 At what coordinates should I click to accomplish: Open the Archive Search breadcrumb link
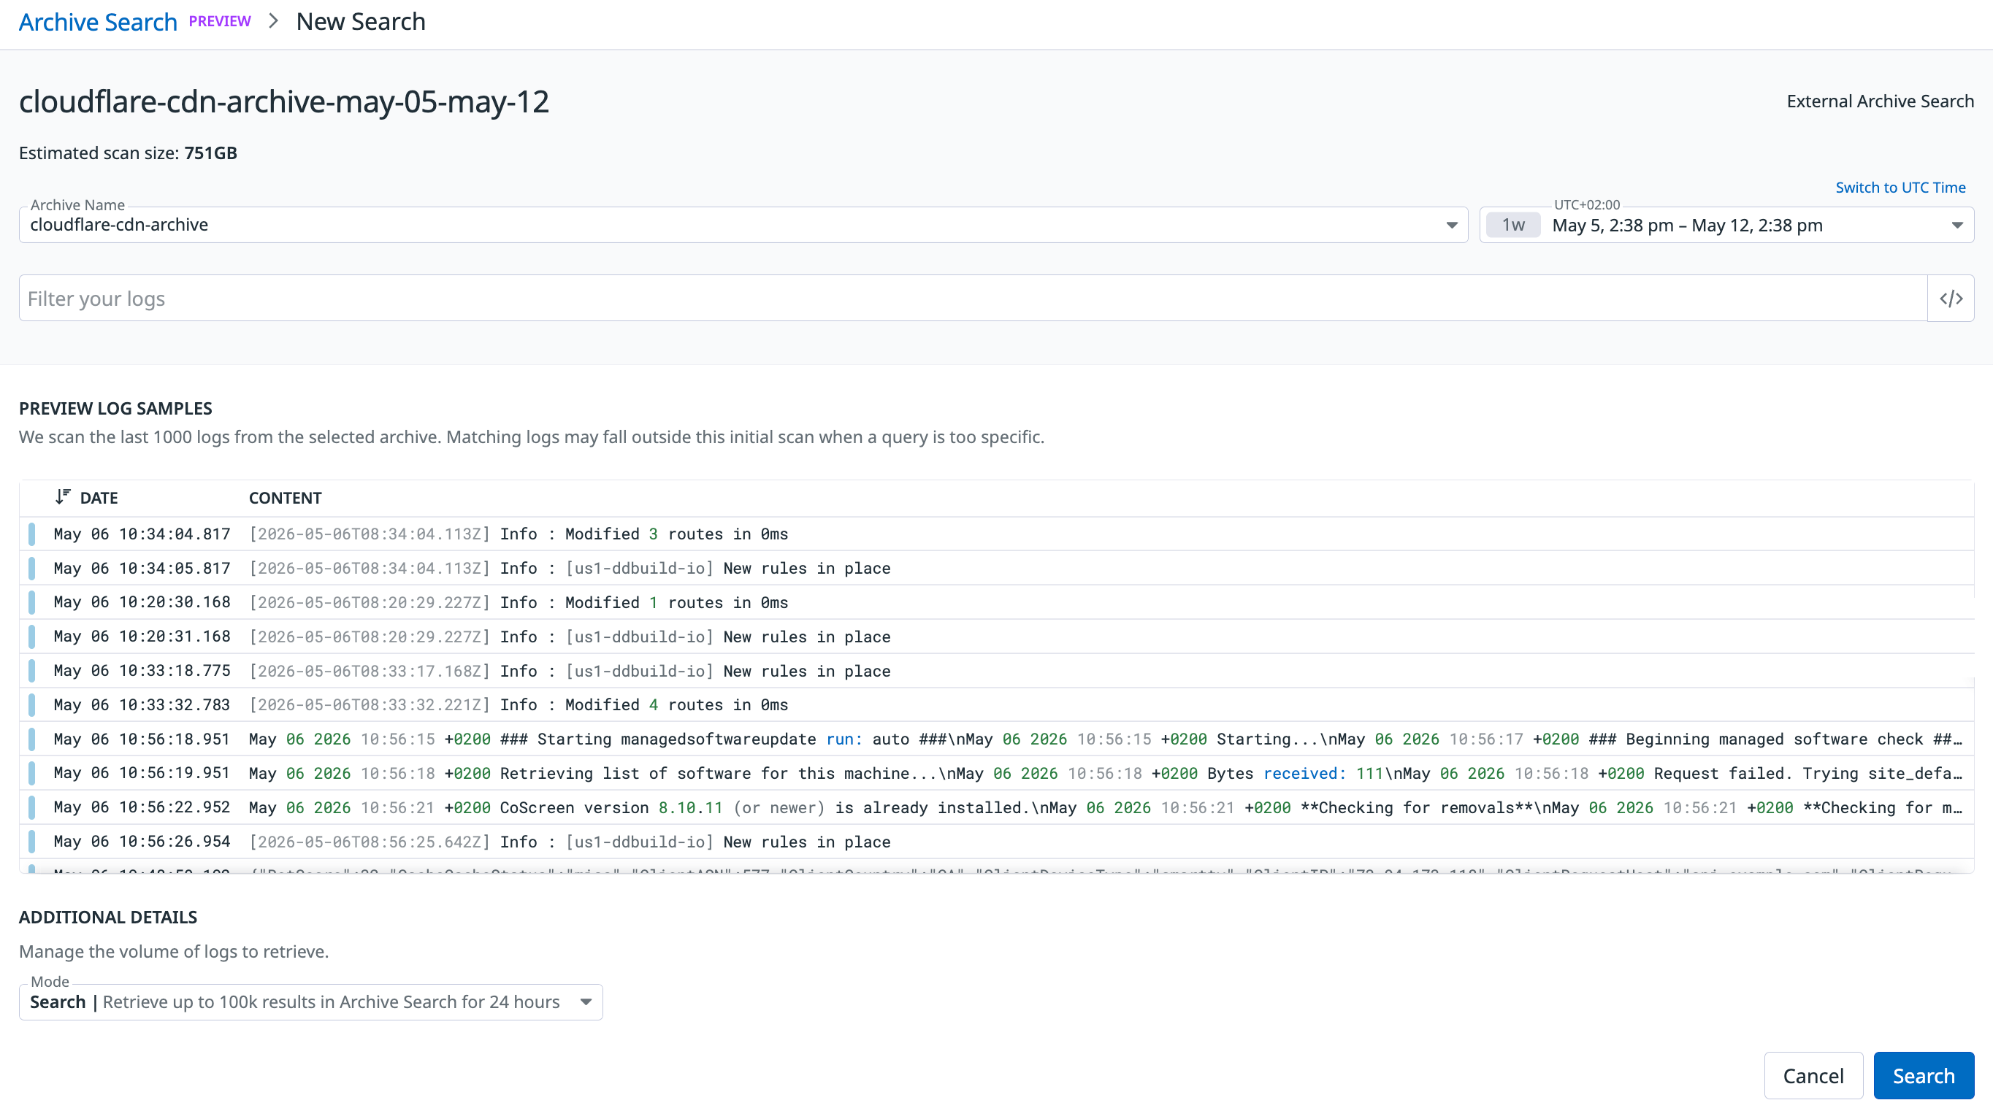(99, 22)
